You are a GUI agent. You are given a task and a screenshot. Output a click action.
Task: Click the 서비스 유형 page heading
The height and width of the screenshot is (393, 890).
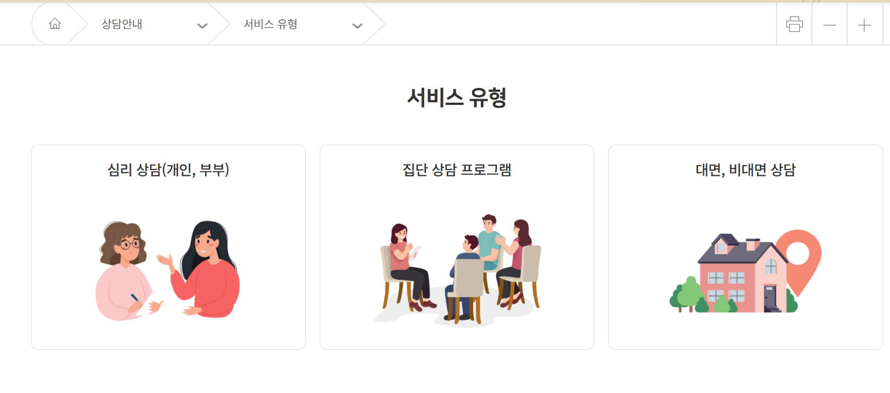457,98
